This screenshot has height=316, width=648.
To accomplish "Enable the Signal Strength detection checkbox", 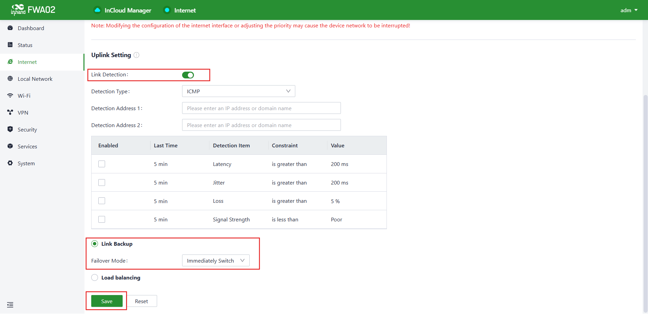I will click(102, 219).
